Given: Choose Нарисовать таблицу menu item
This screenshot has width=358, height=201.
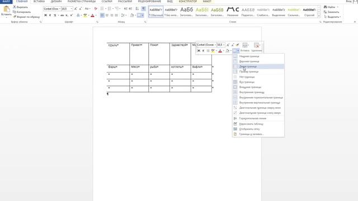Looking at the screenshot, I should (x=258, y=124).
